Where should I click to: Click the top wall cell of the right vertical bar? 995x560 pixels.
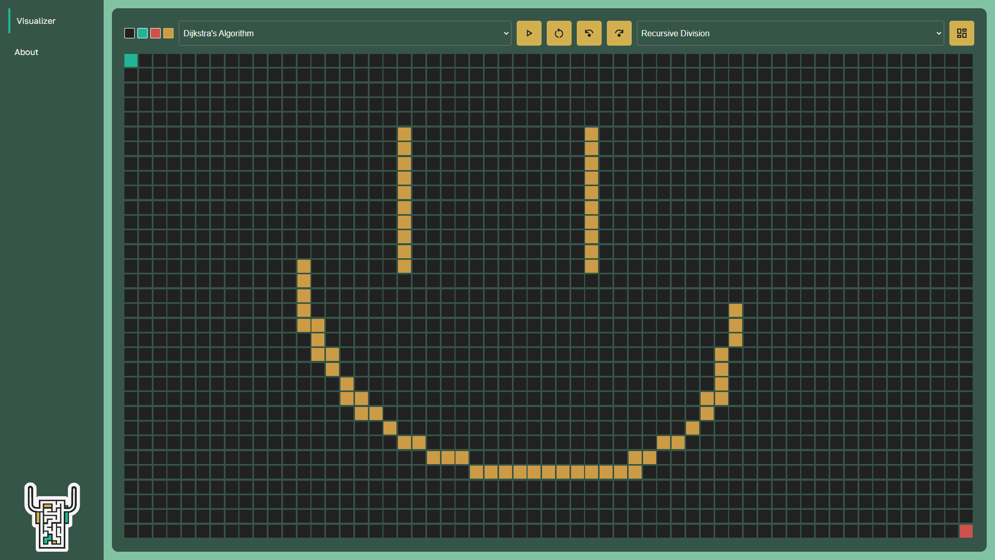click(591, 134)
